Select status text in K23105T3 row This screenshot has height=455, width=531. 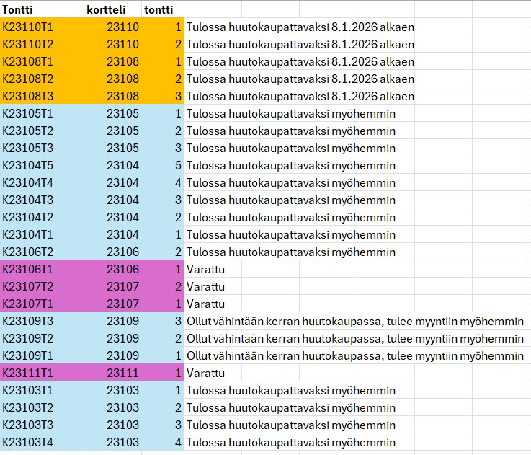pos(290,148)
